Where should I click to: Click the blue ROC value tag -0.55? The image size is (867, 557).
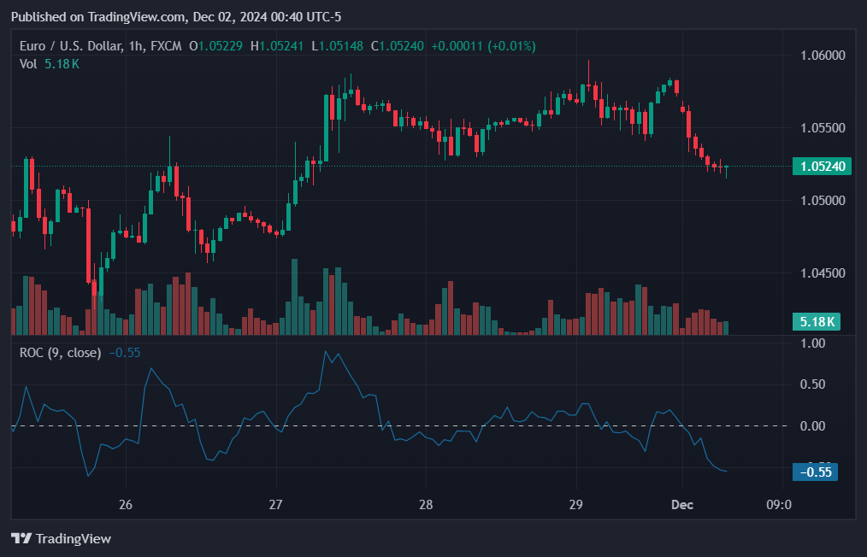(x=815, y=472)
